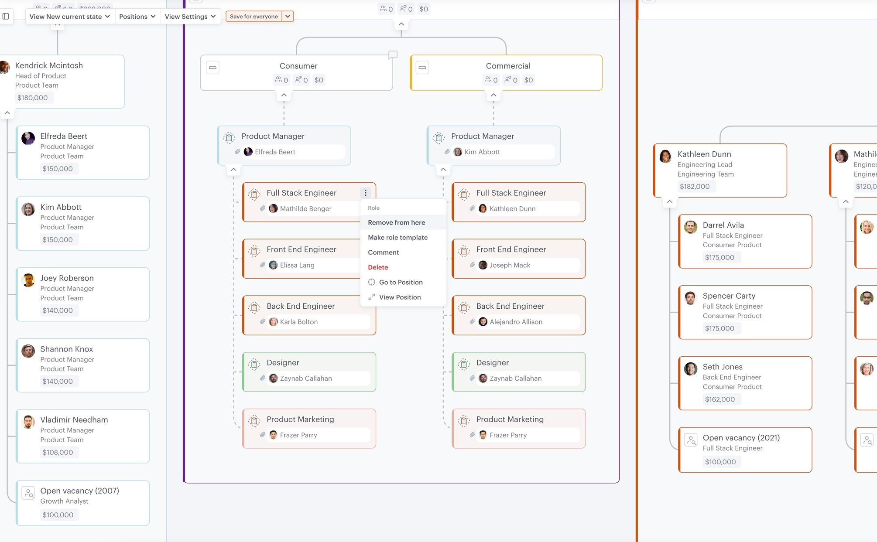Click the Go to Position crosshair icon

click(x=371, y=282)
